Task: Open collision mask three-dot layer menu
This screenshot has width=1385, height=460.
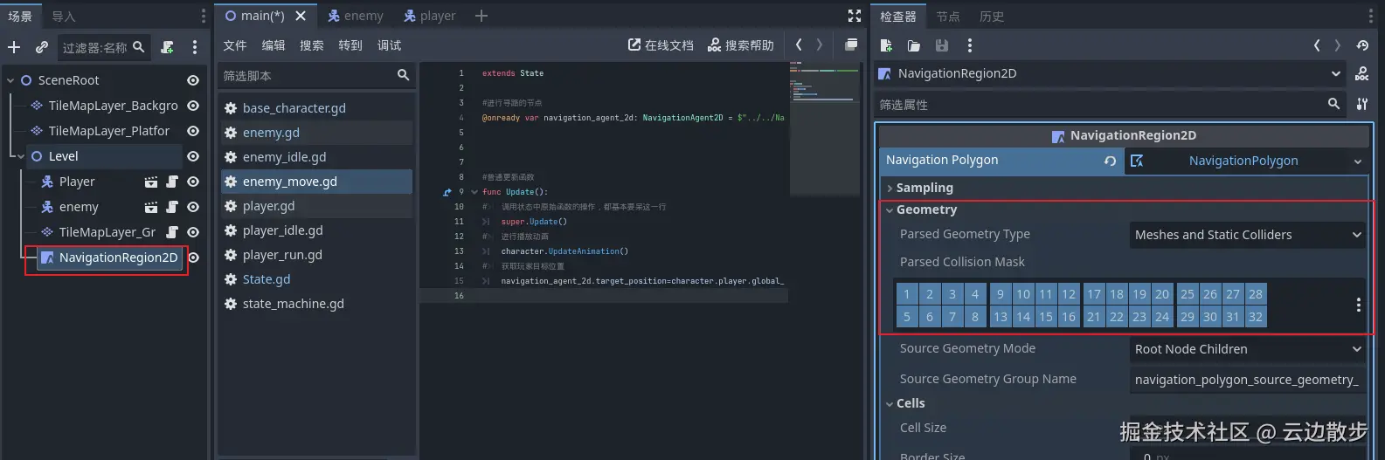Action: [x=1358, y=305]
